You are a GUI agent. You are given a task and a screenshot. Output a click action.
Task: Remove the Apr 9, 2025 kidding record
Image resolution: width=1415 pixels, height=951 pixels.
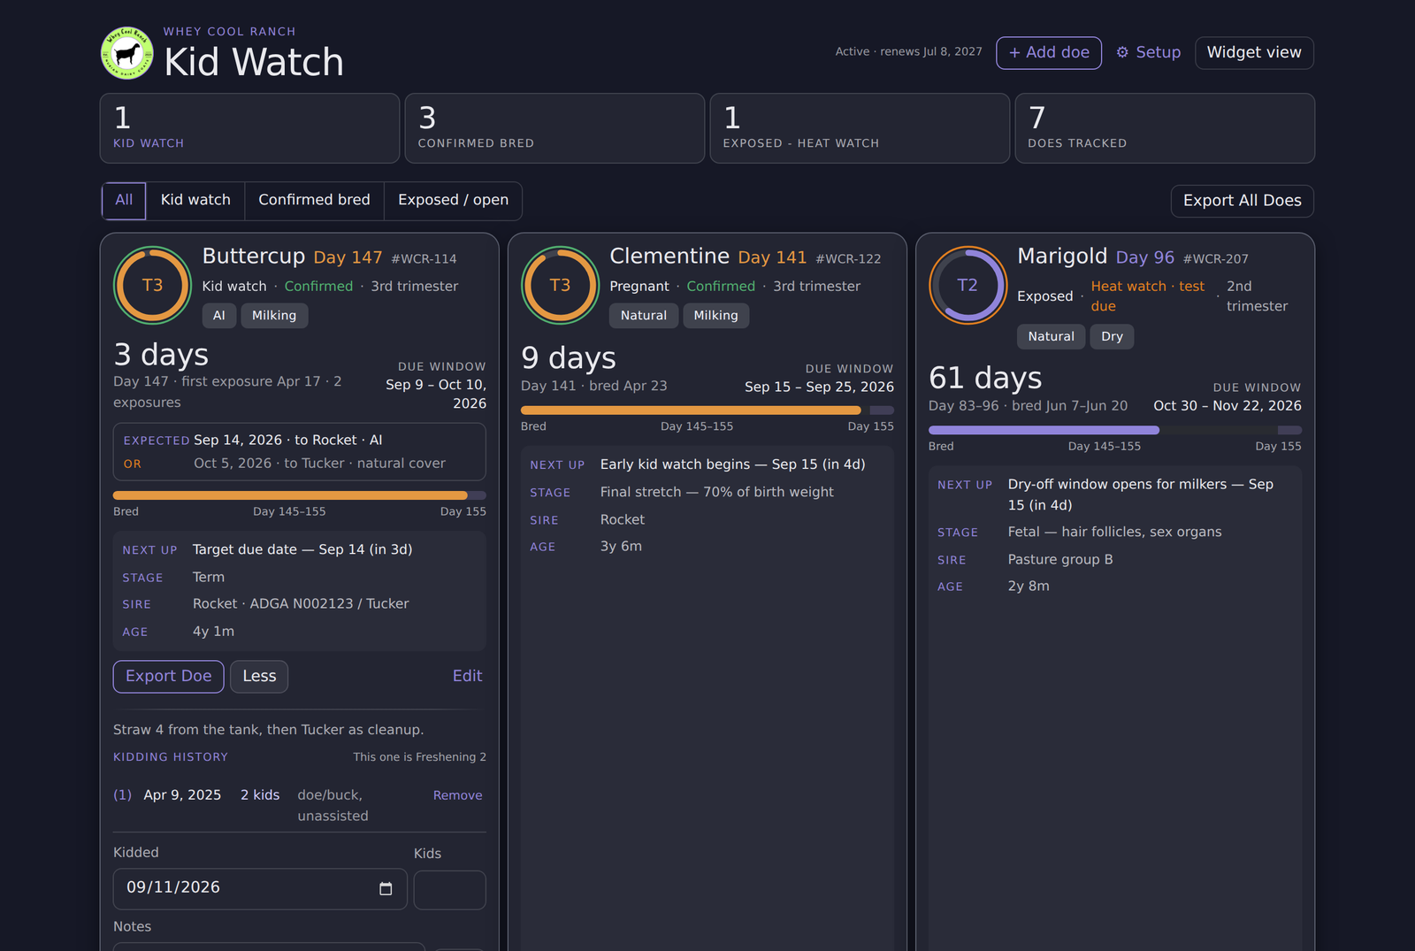(457, 795)
